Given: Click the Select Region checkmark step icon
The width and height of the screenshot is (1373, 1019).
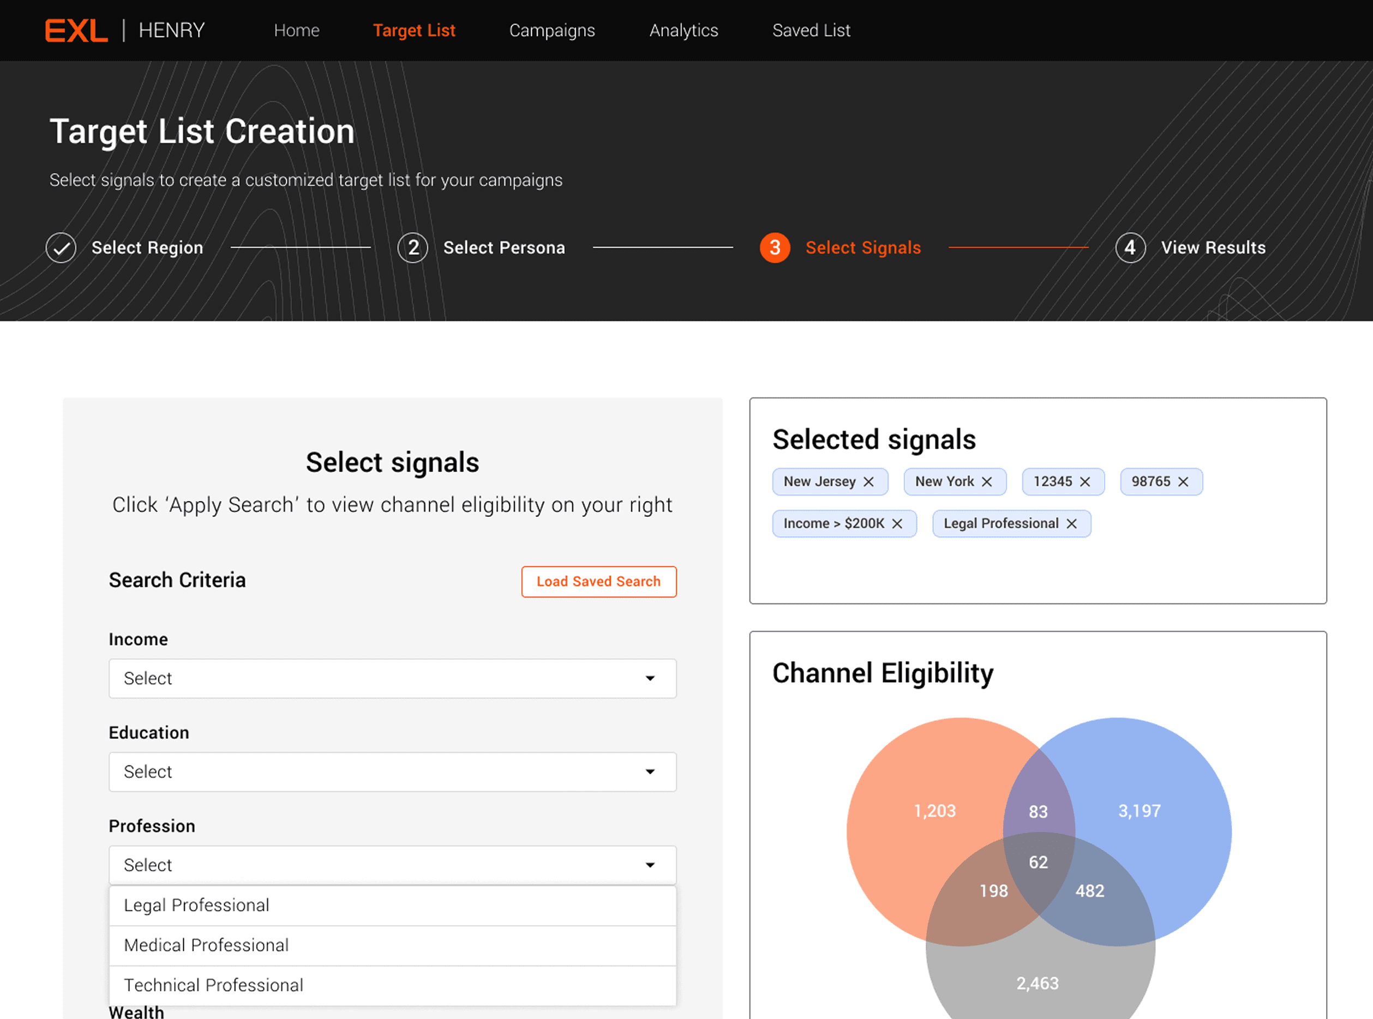Looking at the screenshot, I should pyautogui.click(x=61, y=248).
